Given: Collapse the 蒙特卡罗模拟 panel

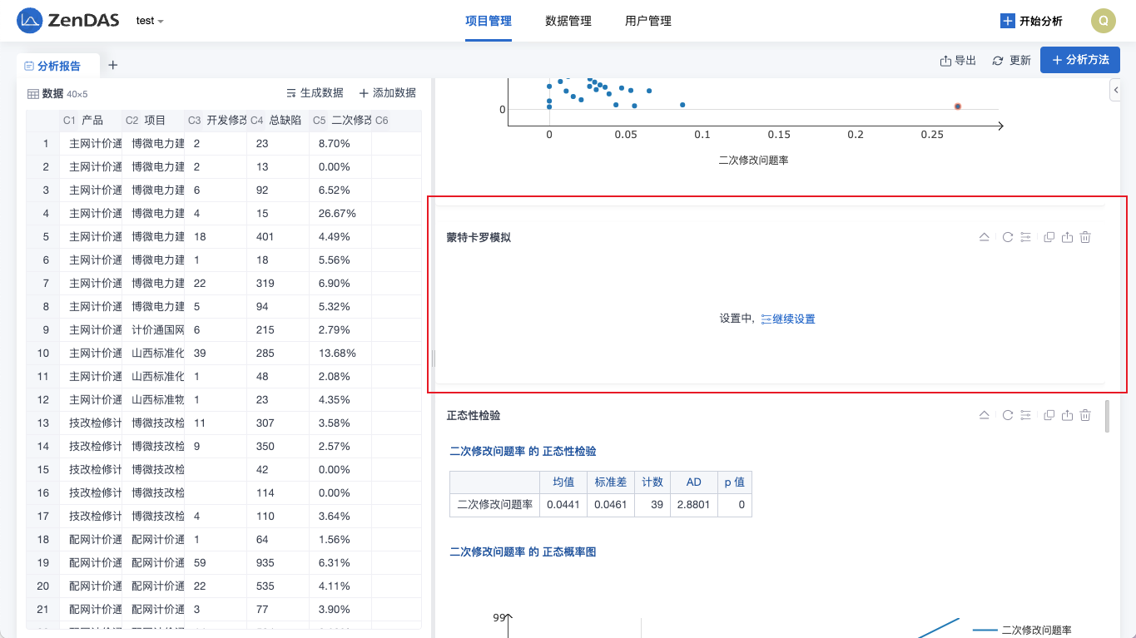Looking at the screenshot, I should click(984, 237).
